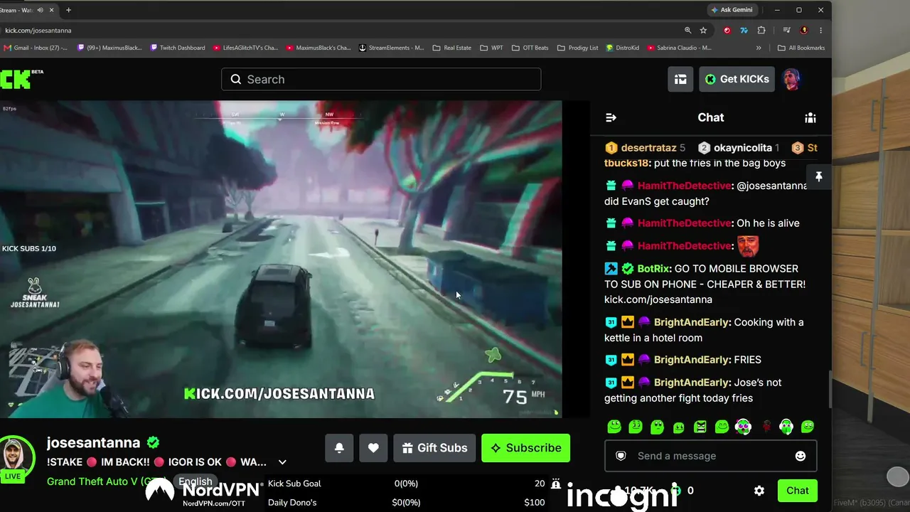Open the Grand Theft Auto V category link
The width and height of the screenshot is (910, 512).
(107, 481)
